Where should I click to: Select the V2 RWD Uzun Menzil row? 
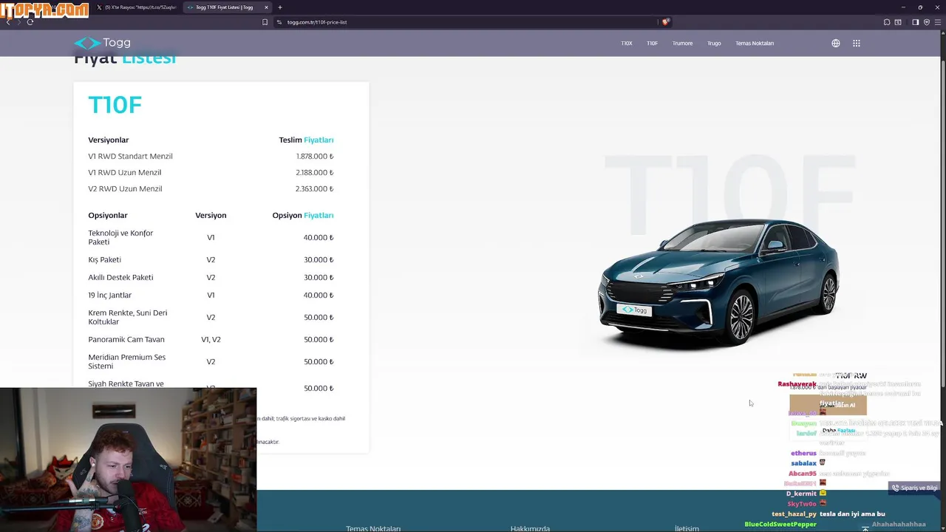tap(211, 188)
